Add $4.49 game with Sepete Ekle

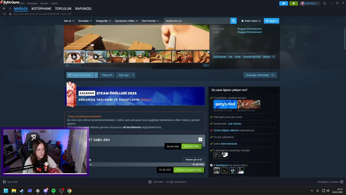(x=191, y=146)
